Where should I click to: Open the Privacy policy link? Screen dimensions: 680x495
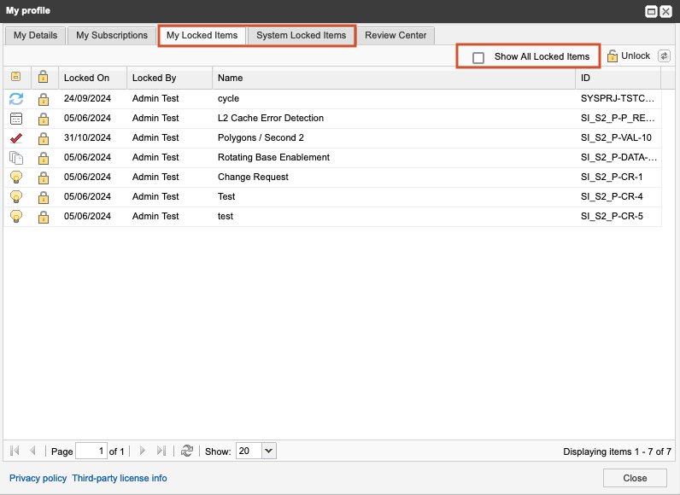pos(38,478)
